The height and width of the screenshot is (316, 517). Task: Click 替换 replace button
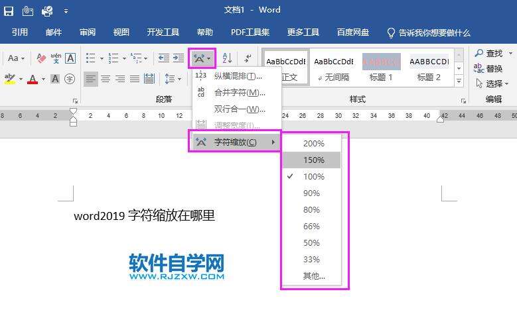pyautogui.click(x=488, y=68)
